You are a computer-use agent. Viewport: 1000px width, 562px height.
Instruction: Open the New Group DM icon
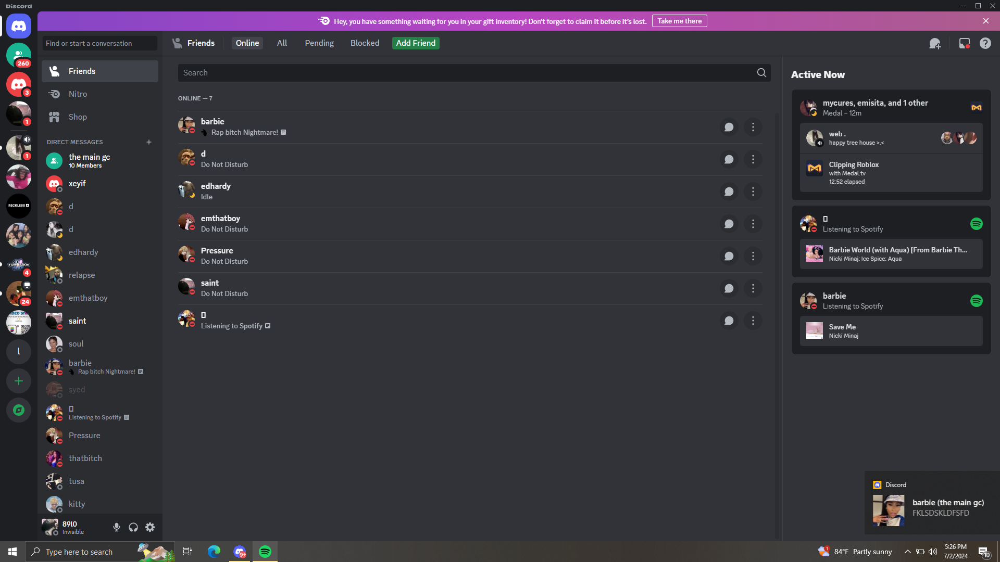point(935,44)
